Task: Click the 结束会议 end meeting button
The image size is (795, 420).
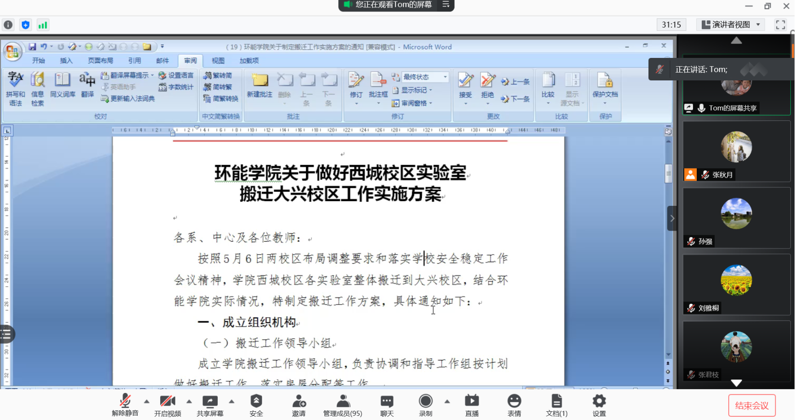Action: pyautogui.click(x=751, y=405)
